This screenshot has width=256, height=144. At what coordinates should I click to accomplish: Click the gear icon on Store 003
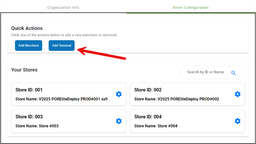click(119, 121)
